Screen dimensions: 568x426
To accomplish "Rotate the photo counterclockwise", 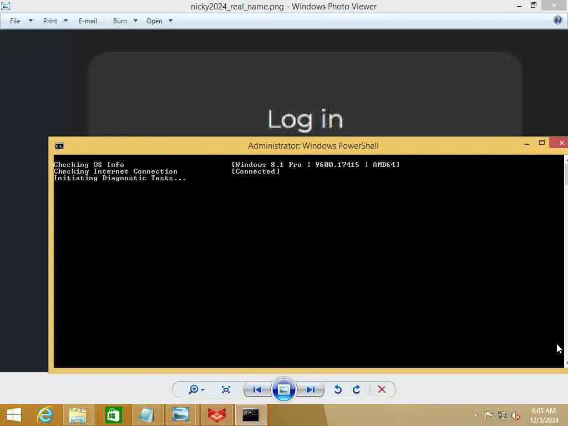I will point(338,389).
